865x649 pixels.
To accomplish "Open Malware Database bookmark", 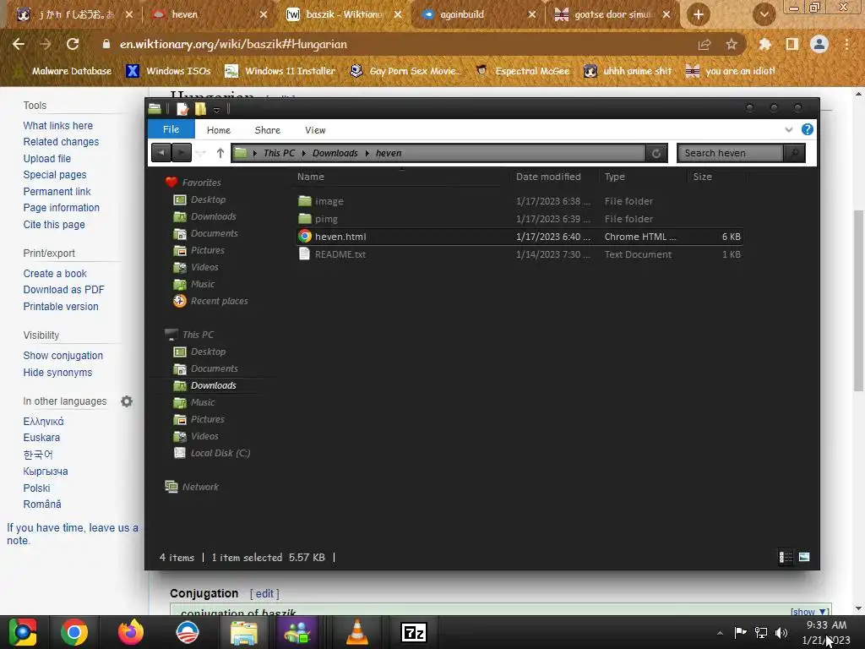I will click(x=63, y=71).
